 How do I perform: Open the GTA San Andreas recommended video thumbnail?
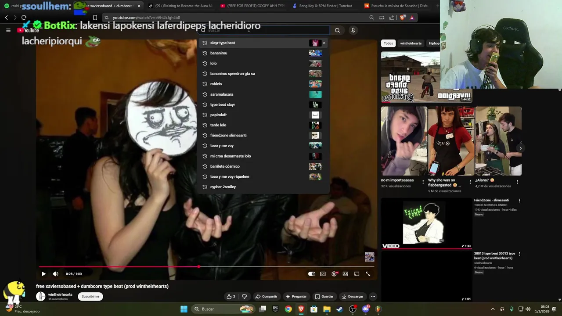pyautogui.click(x=426, y=77)
